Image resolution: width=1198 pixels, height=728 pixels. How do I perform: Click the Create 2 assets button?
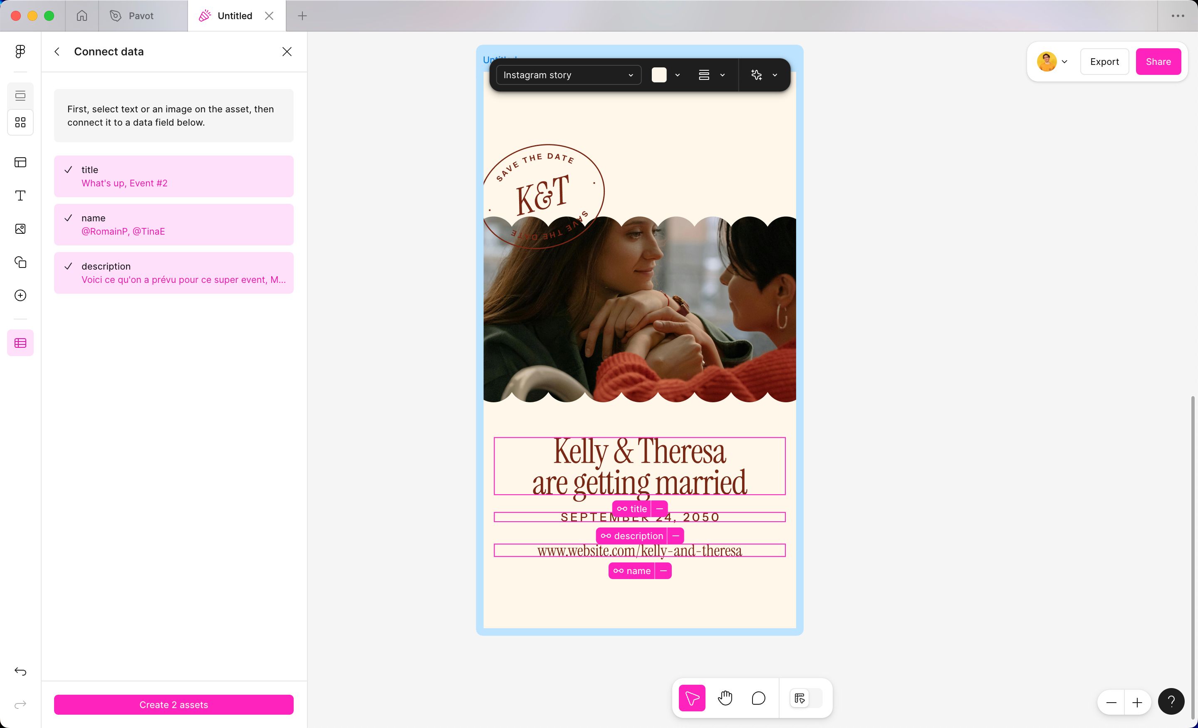coord(173,705)
